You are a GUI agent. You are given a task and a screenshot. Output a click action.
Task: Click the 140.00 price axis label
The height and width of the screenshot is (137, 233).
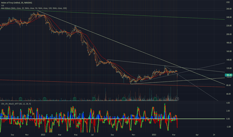229,60
